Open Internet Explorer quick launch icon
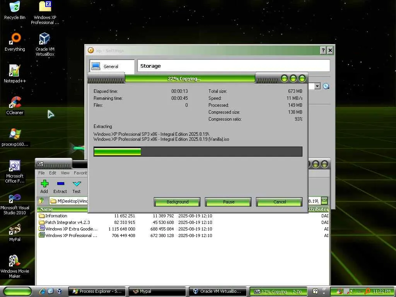396x297 pixels. click(x=43, y=291)
